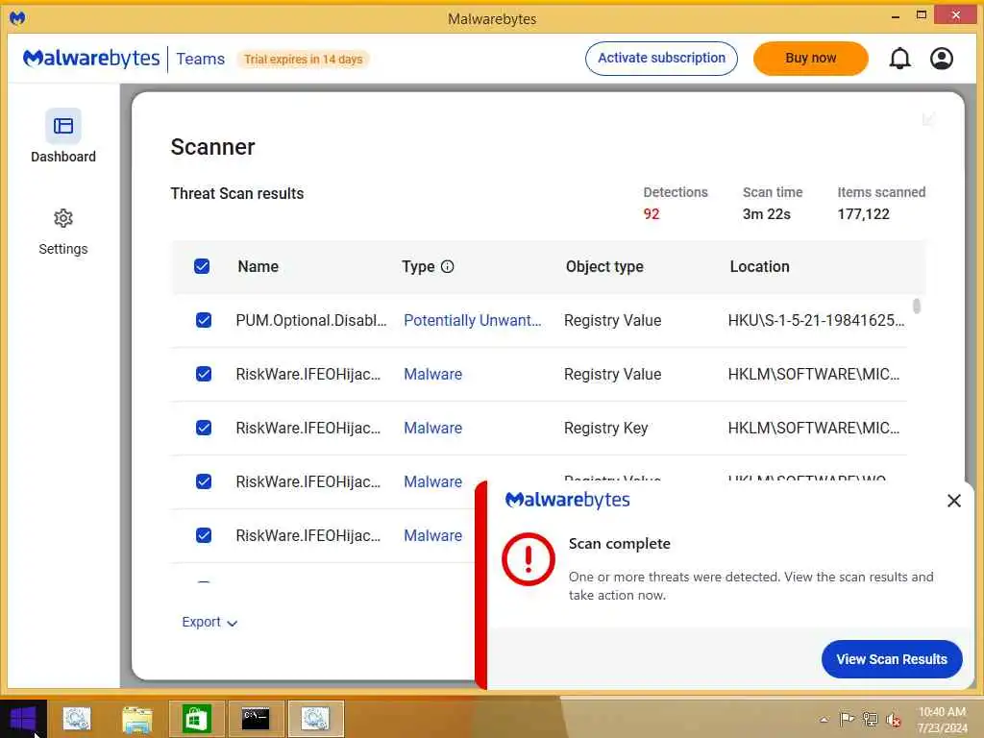Open the Windows Start button
Viewport: 984px width, 738px height.
pyautogui.click(x=23, y=719)
